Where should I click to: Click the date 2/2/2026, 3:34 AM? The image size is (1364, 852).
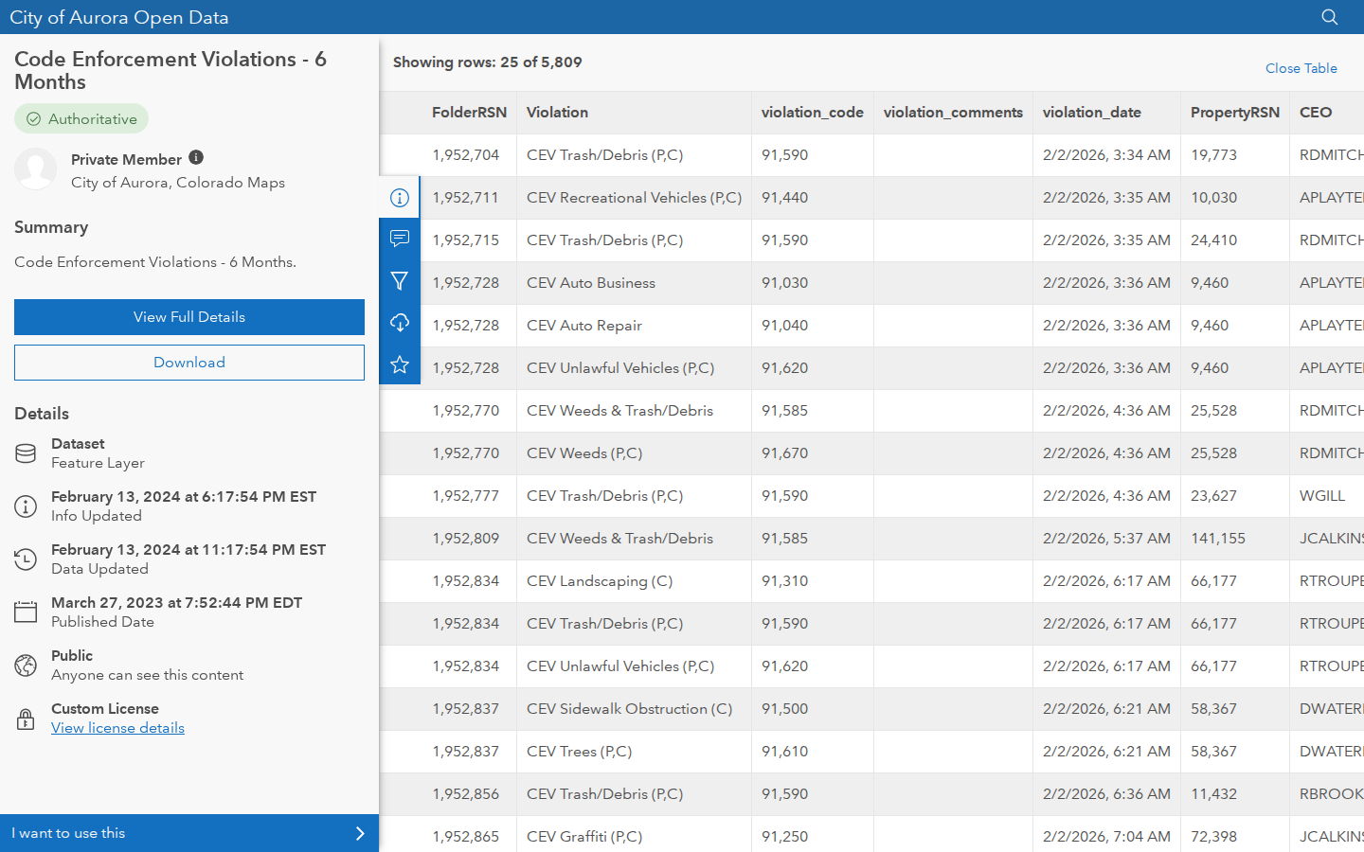[1106, 155]
